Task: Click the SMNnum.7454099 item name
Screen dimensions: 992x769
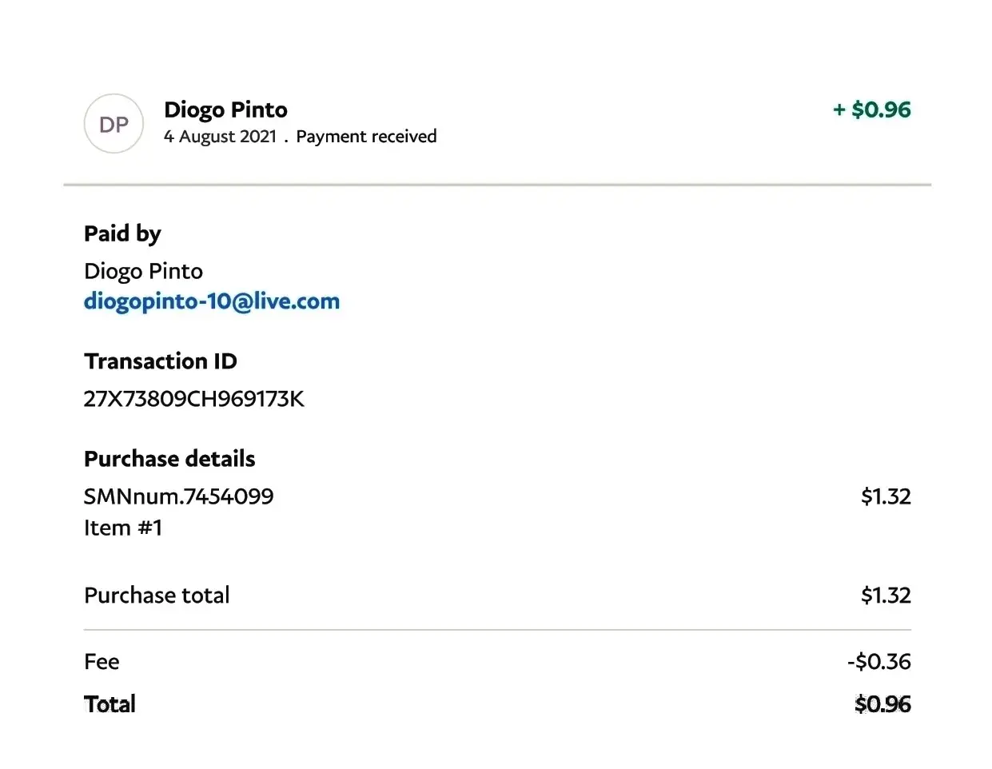Action: [178, 496]
